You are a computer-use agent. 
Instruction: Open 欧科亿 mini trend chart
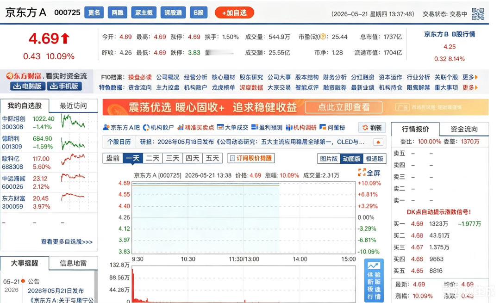pos(73,159)
